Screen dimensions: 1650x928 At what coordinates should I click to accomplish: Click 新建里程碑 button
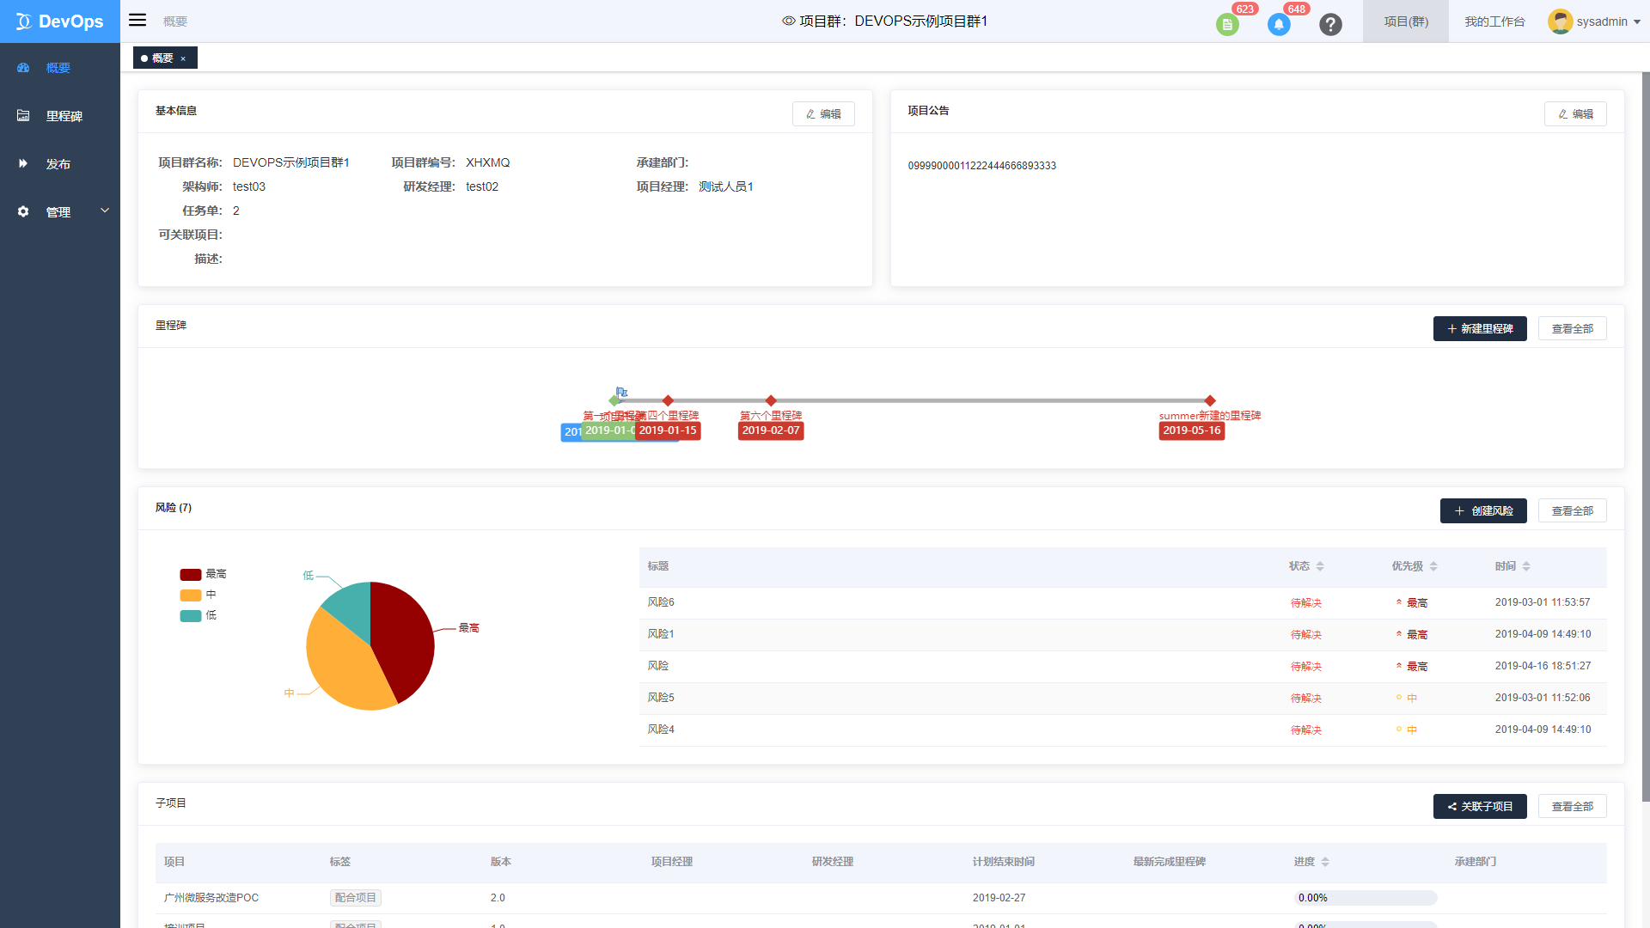click(x=1480, y=329)
